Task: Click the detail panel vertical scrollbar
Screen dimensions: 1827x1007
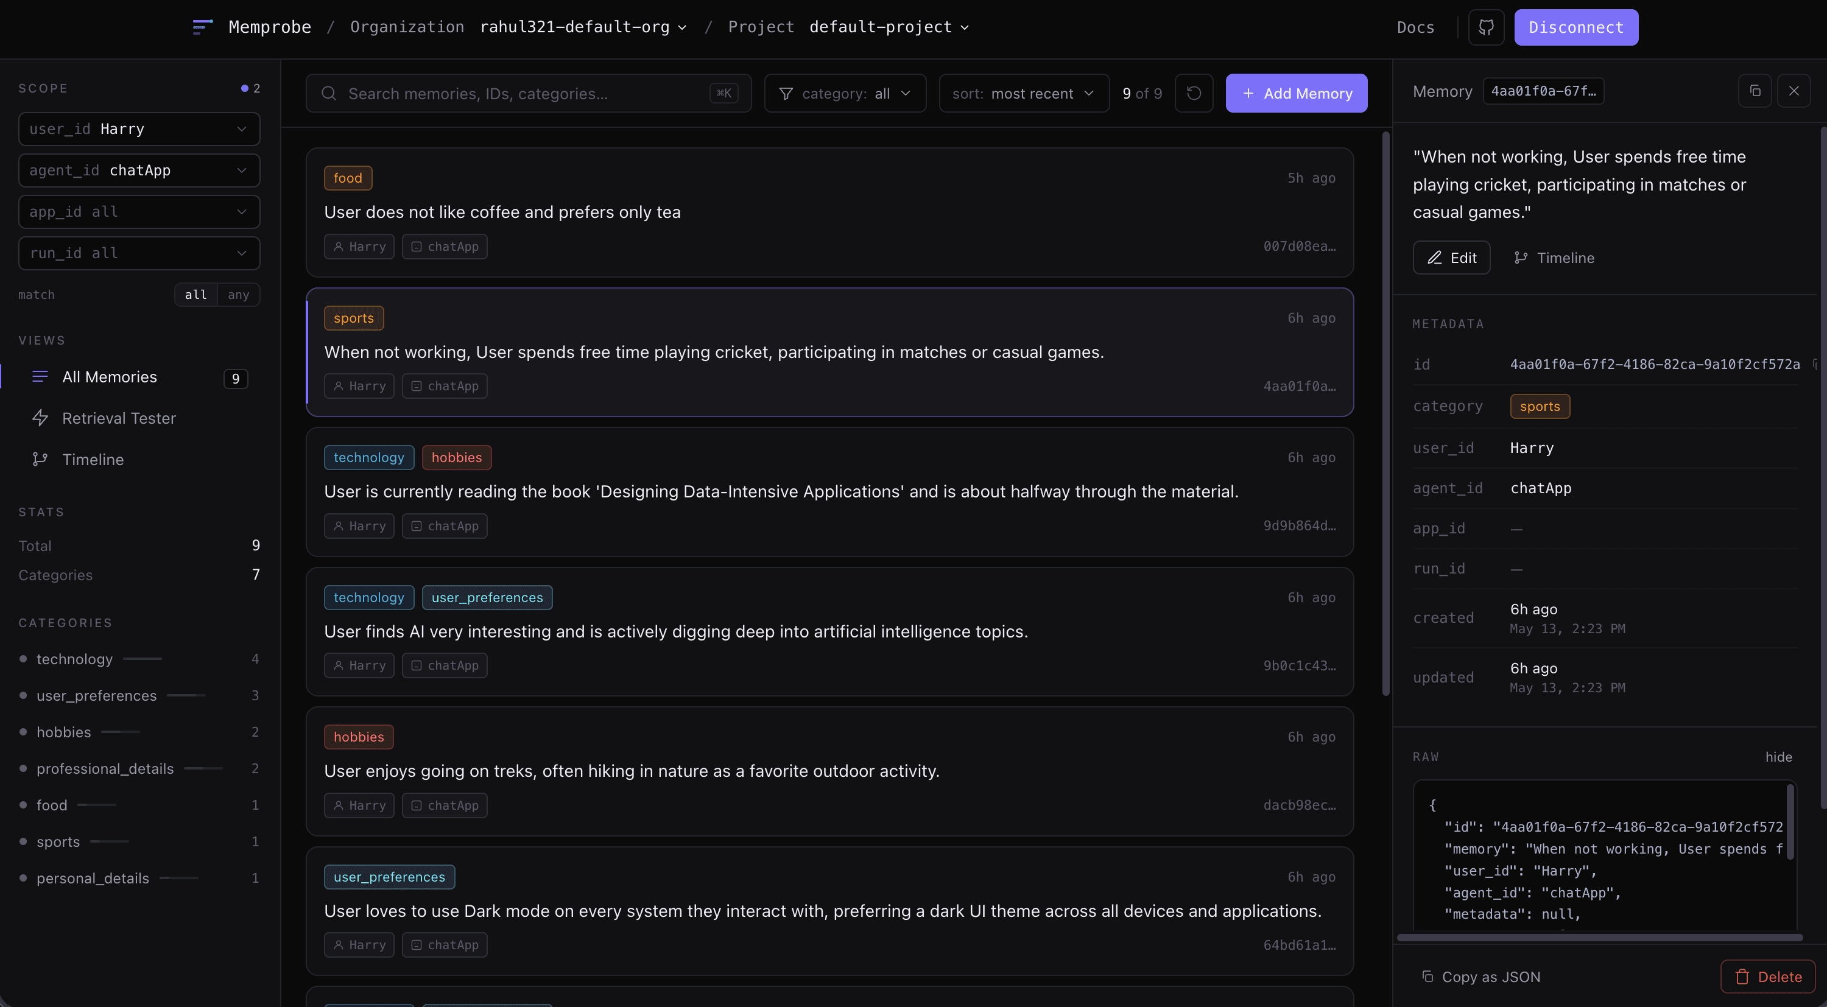Action: pos(1823,468)
